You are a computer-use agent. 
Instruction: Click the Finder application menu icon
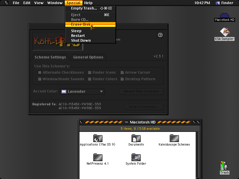tap(217, 3)
